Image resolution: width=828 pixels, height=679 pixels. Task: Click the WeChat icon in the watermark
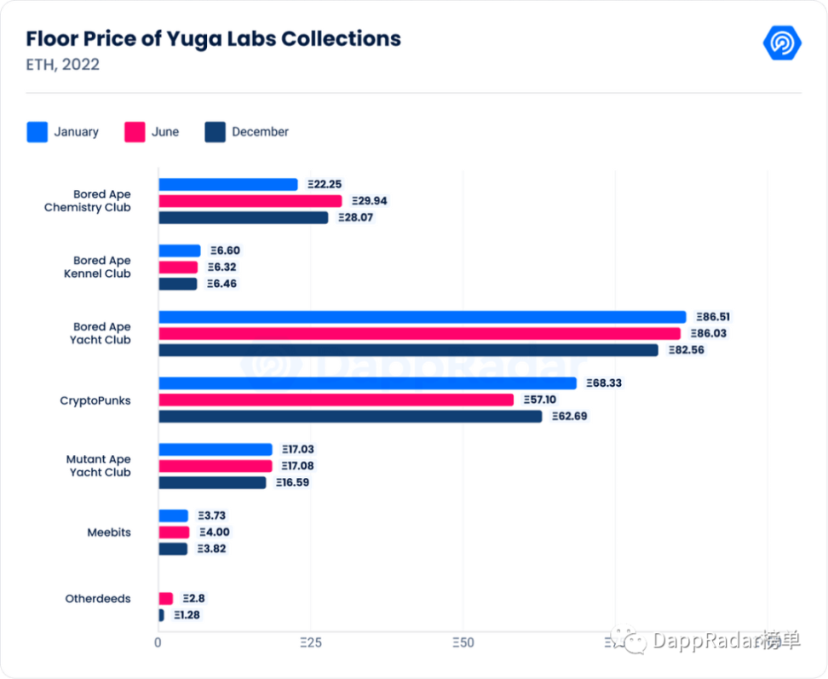(x=628, y=640)
